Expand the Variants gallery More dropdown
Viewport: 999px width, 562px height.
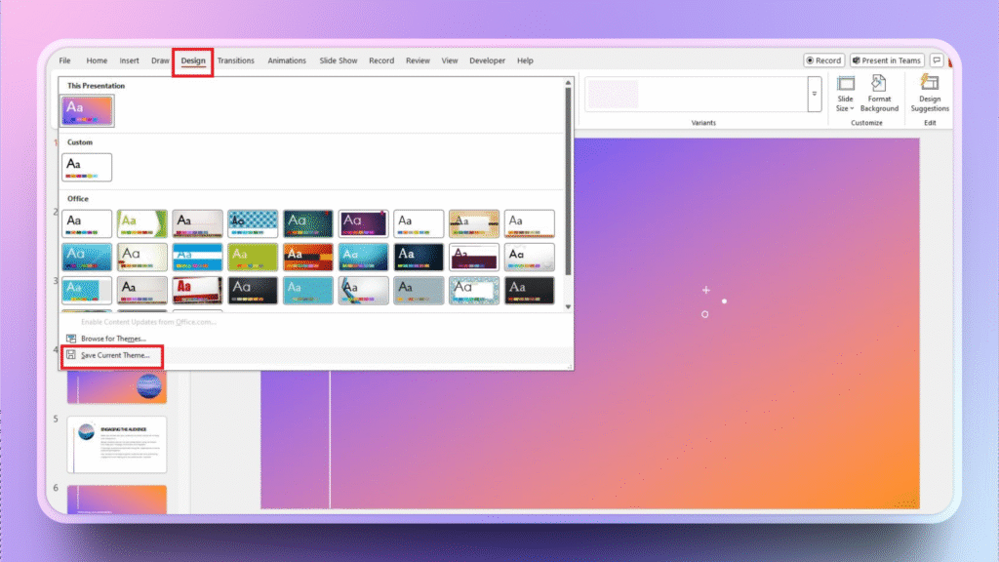pyautogui.click(x=813, y=93)
